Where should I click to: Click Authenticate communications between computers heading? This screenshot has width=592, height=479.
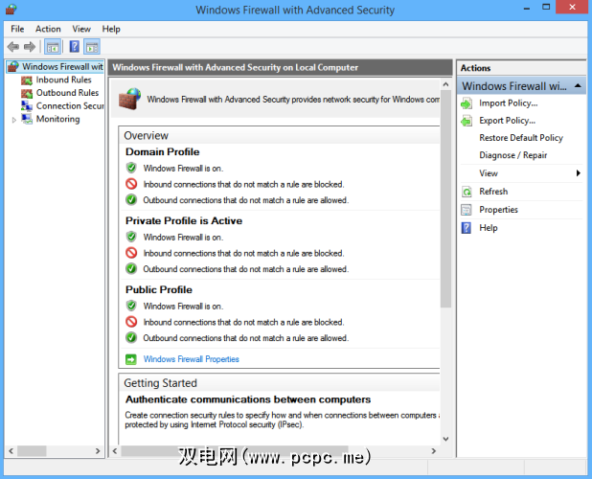(248, 399)
